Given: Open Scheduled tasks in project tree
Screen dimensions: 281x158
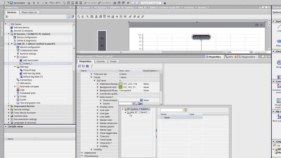Looking at the screenshot, I should (x=28, y=93).
